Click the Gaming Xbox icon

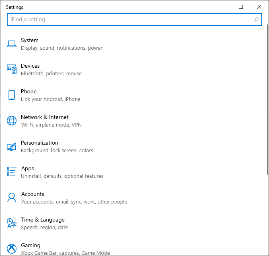pos(12,248)
